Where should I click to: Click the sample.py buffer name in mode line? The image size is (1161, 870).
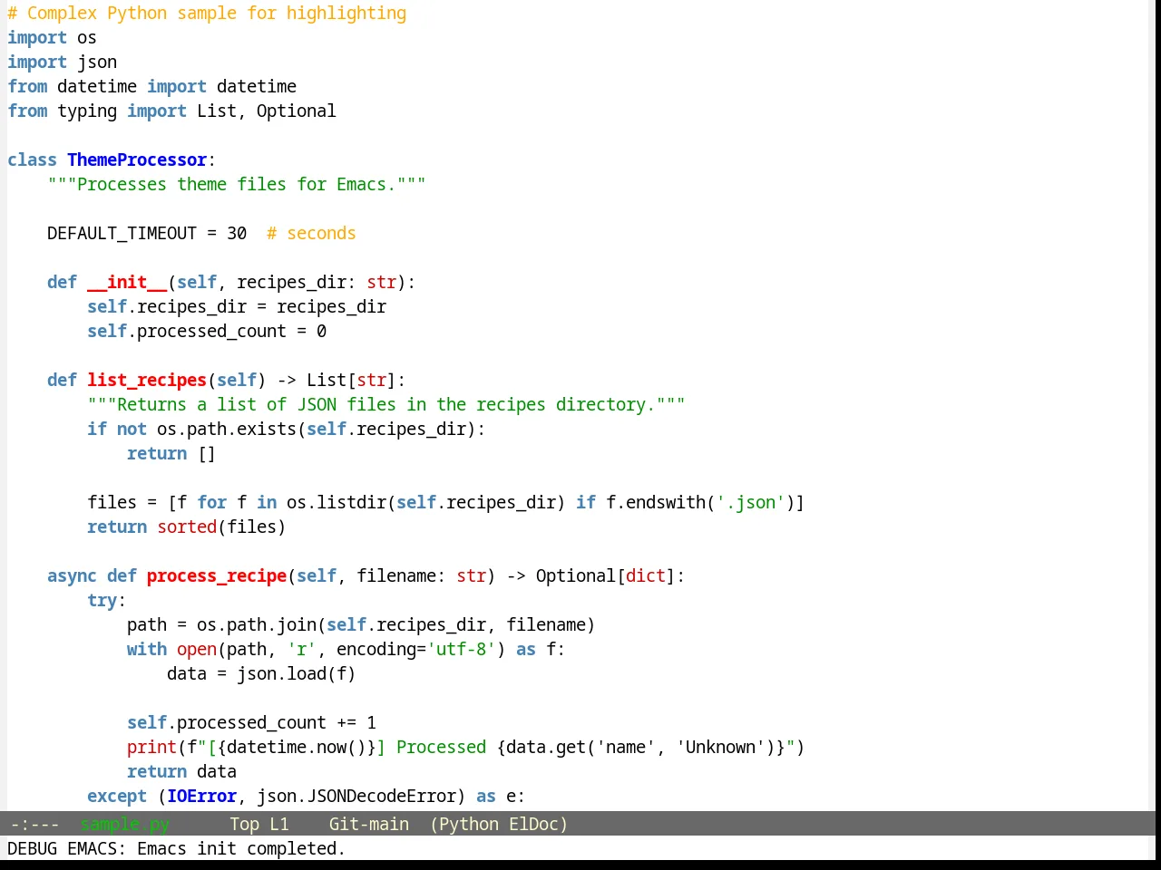pos(124,824)
